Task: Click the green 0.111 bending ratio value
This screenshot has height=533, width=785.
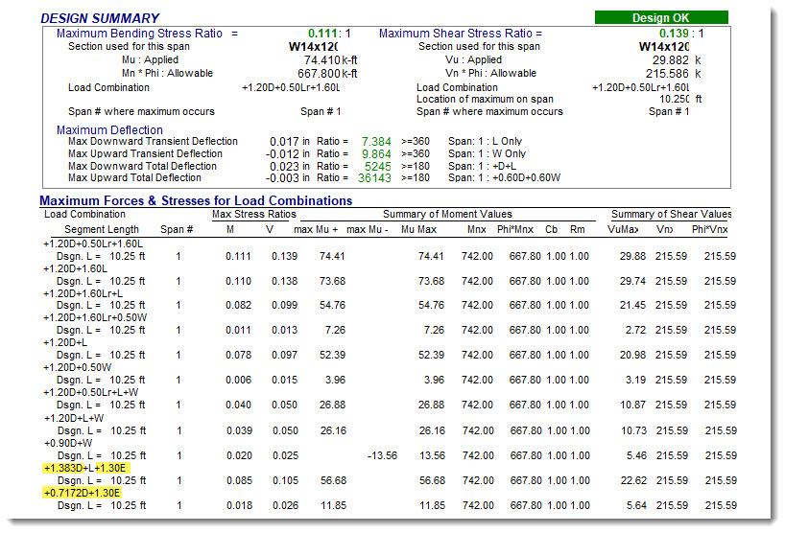Action: tap(321, 34)
